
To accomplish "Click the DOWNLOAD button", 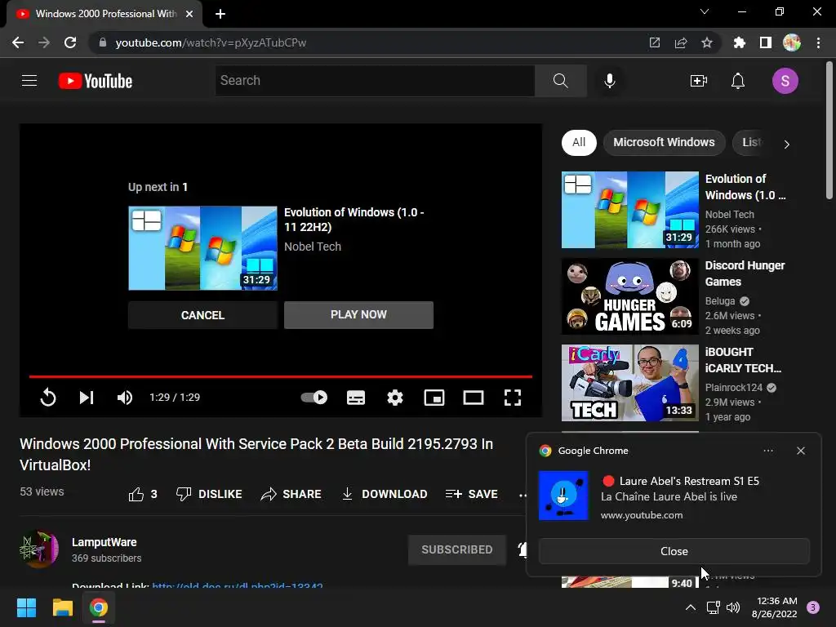I will pos(384,494).
